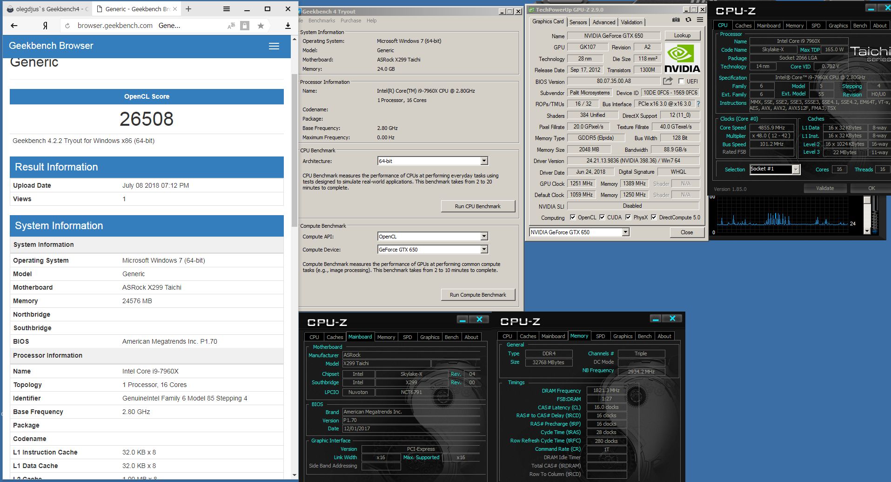Minimize the CPU-Z Memory window
The image size is (891, 482).
click(656, 319)
